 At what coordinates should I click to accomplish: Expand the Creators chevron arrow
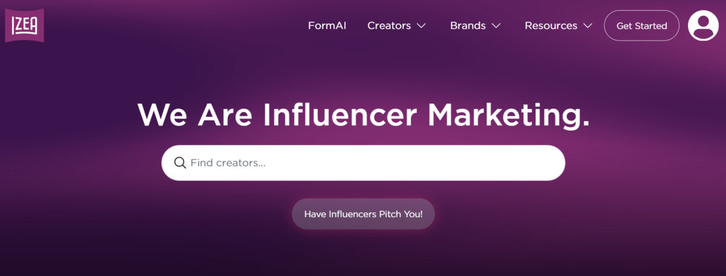[422, 26]
